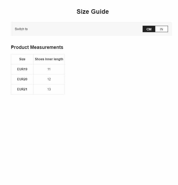
Task: Click the word Guide in the title
Action: (x=100, y=12)
